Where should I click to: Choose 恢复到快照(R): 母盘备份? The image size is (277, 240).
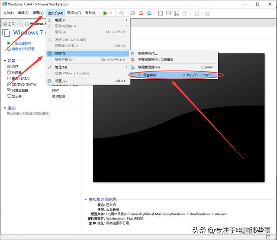tap(174, 59)
